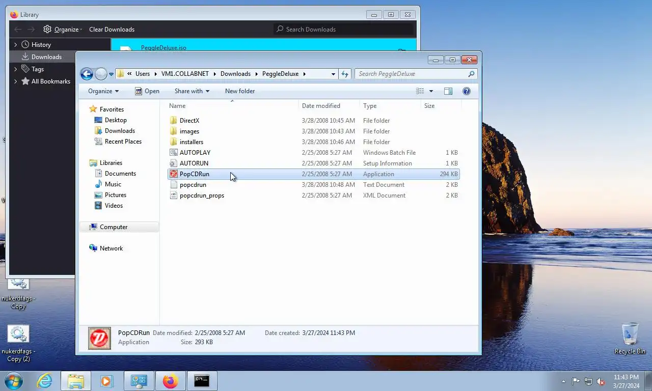Click Favorites in the navigation pane
652x391 pixels.
pos(112,109)
